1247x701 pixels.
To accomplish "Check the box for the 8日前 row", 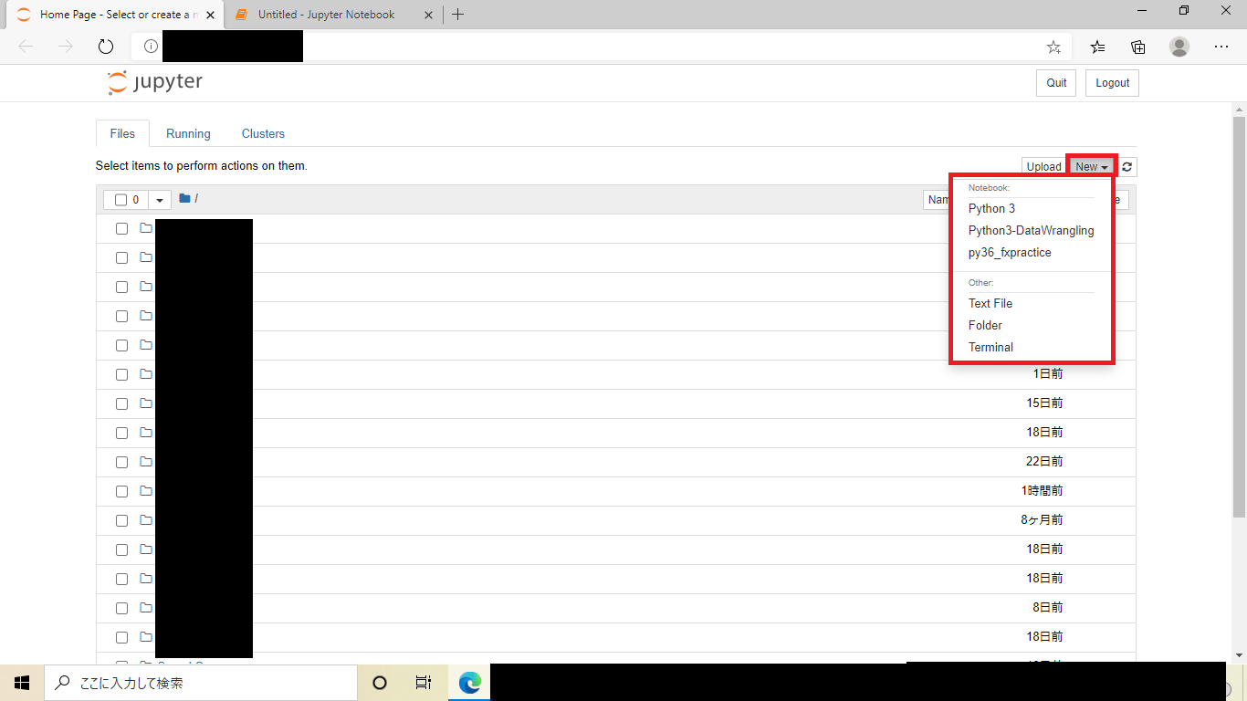I will pyautogui.click(x=121, y=608).
